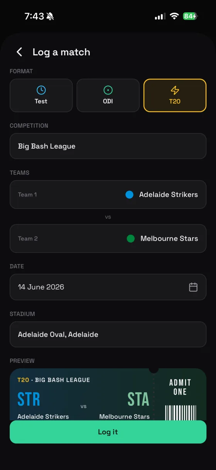This screenshot has width=216, height=470.
Task: Tap the barcode on the ticket preview
Action: tap(181, 413)
